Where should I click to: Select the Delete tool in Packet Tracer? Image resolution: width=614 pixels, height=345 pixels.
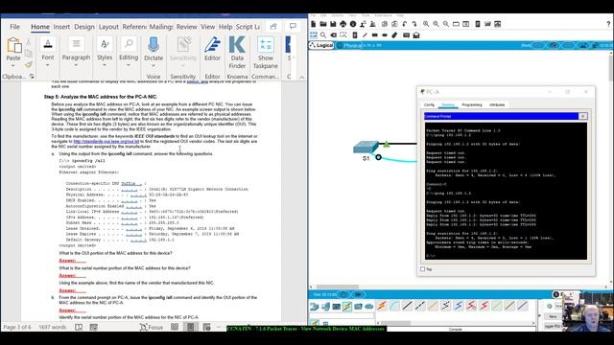coord(333,35)
